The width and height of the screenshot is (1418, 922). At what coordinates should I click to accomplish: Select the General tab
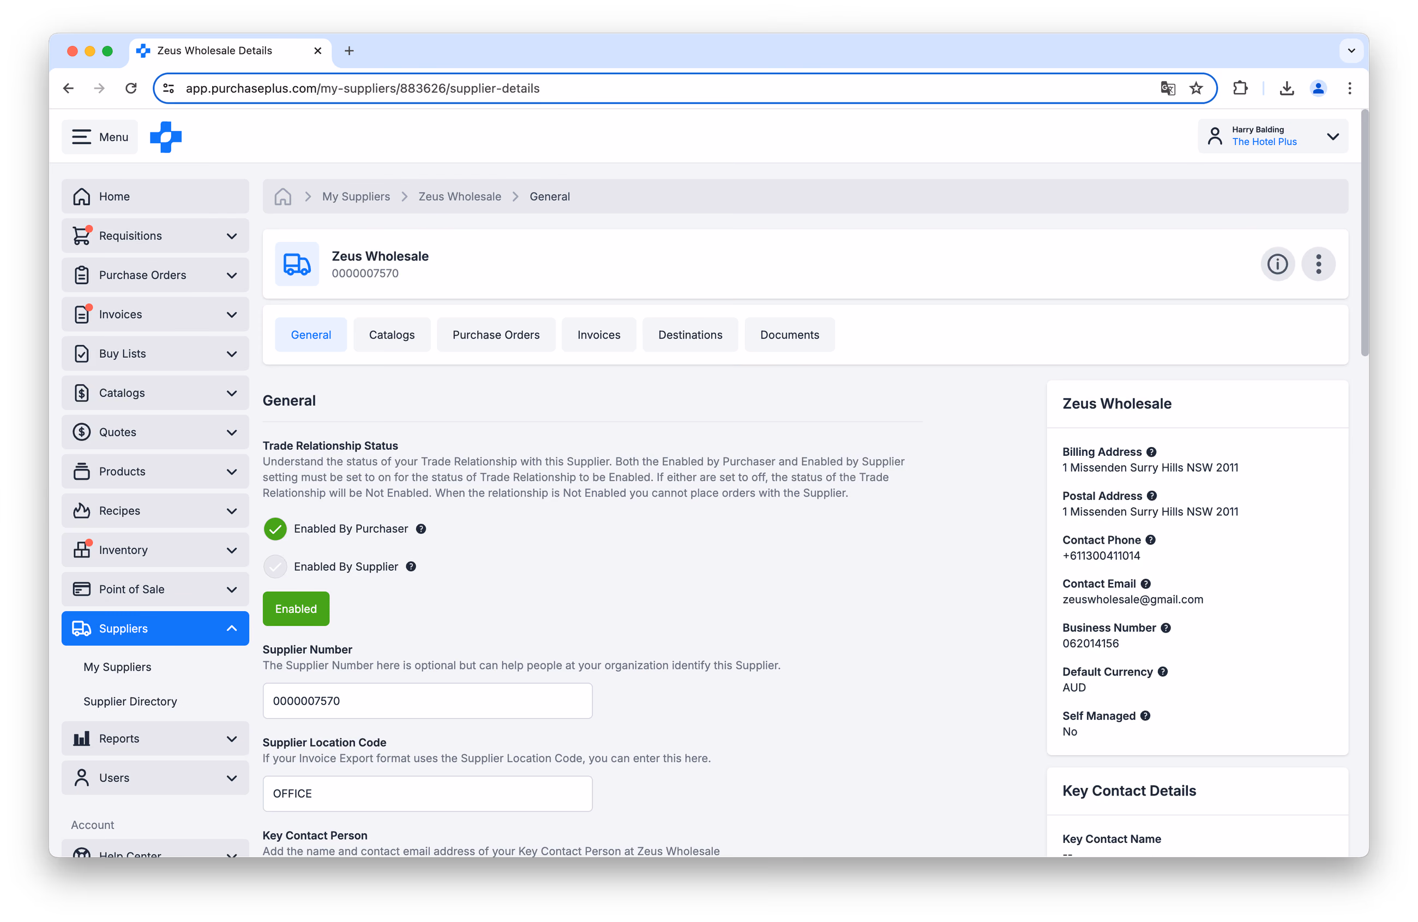click(x=311, y=335)
